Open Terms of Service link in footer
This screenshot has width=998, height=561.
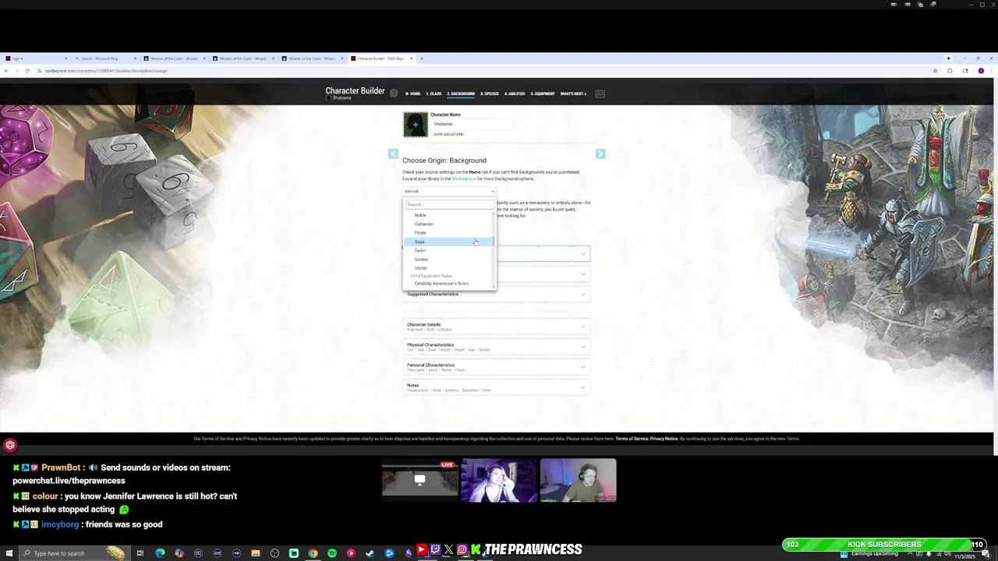(x=632, y=439)
